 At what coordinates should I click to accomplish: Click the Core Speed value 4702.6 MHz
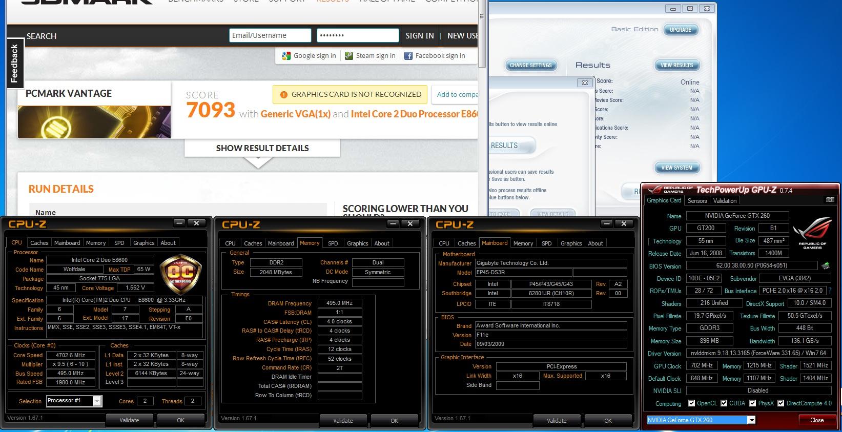point(71,355)
